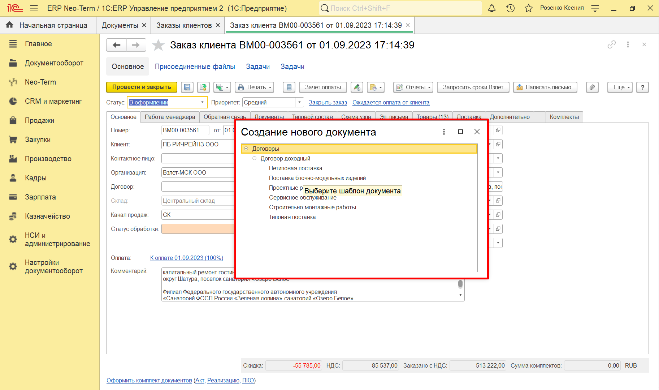659x390 pixels.
Task: Open the history clock icon
Action: (x=510, y=8)
